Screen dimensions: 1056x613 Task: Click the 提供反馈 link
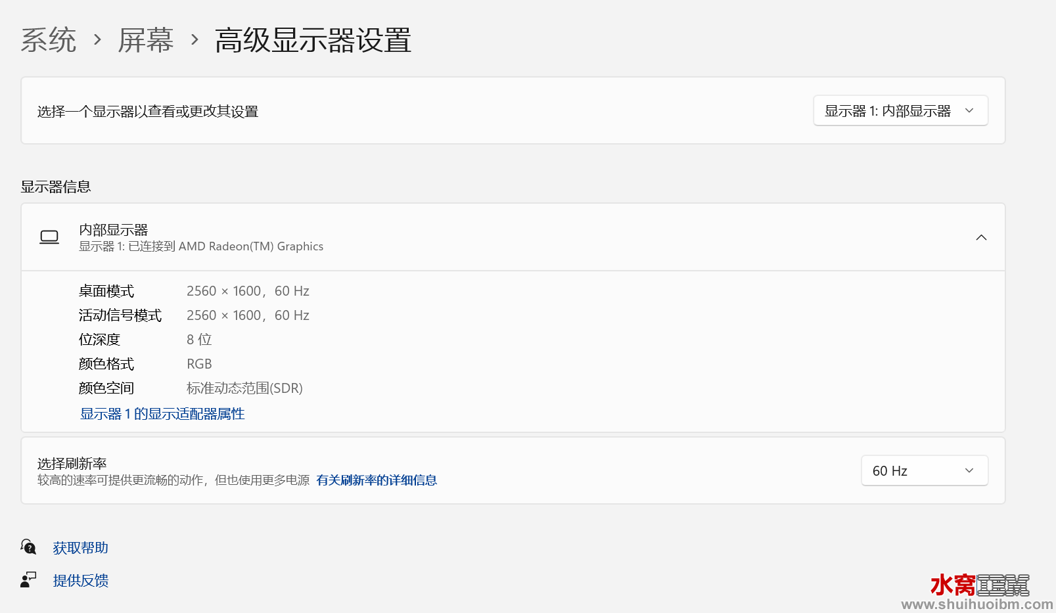click(x=81, y=580)
